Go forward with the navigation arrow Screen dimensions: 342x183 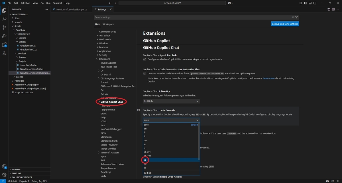pos(115,3)
